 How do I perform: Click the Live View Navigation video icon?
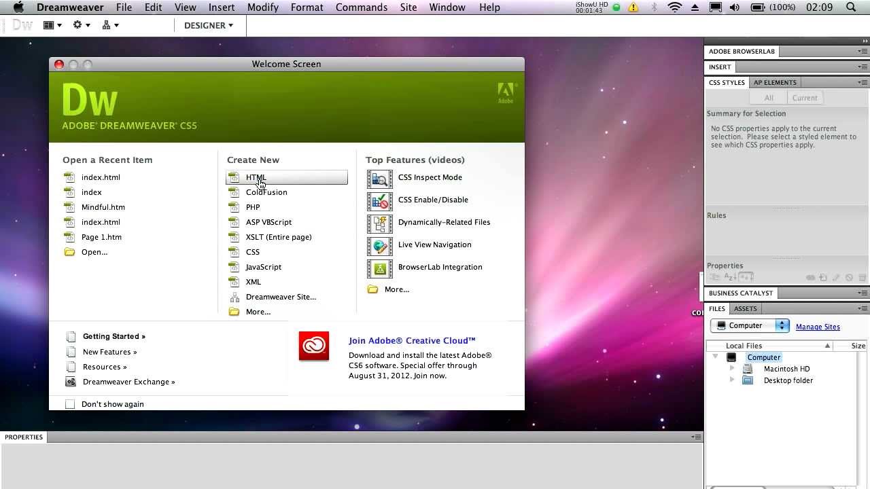point(380,246)
